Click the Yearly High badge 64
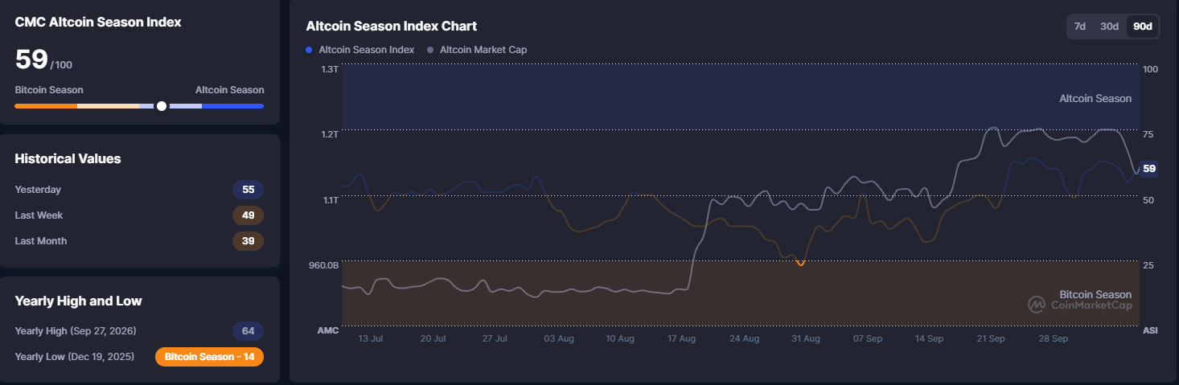 click(248, 331)
